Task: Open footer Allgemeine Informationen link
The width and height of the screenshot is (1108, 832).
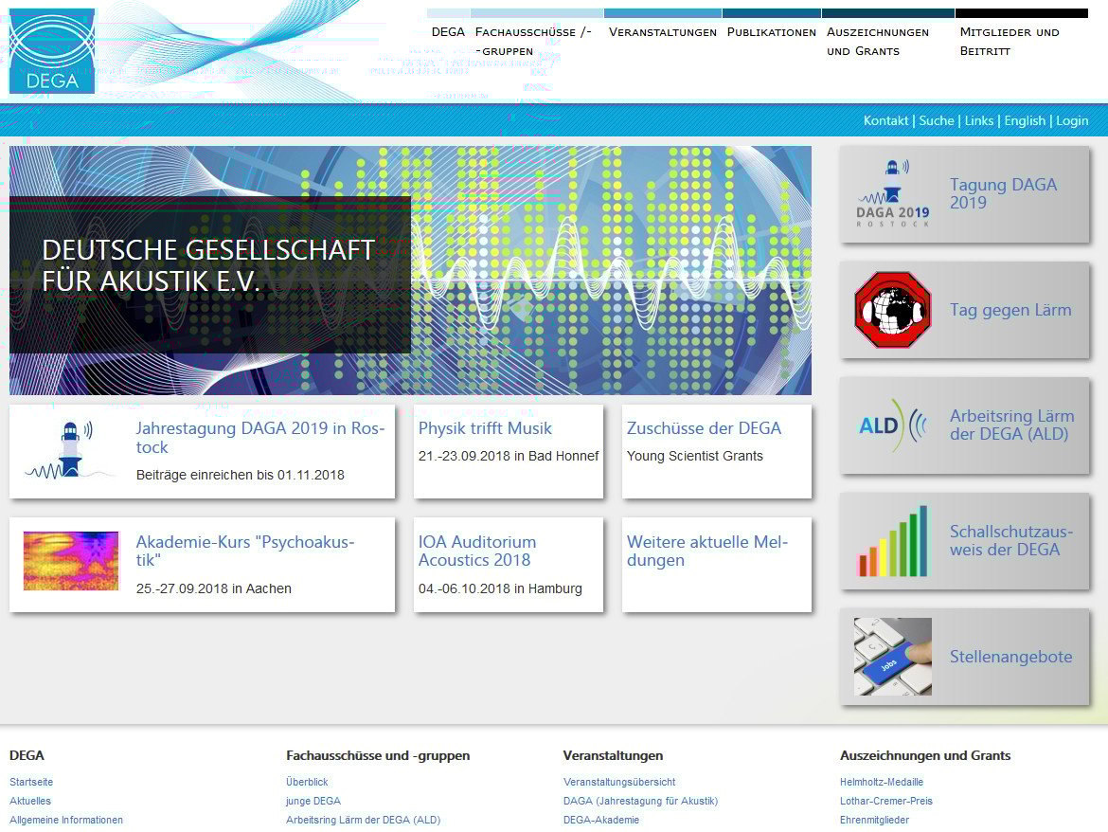Action: tap(66, 820)
